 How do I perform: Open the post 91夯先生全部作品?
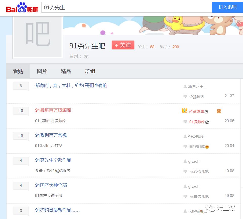point(53,160)
